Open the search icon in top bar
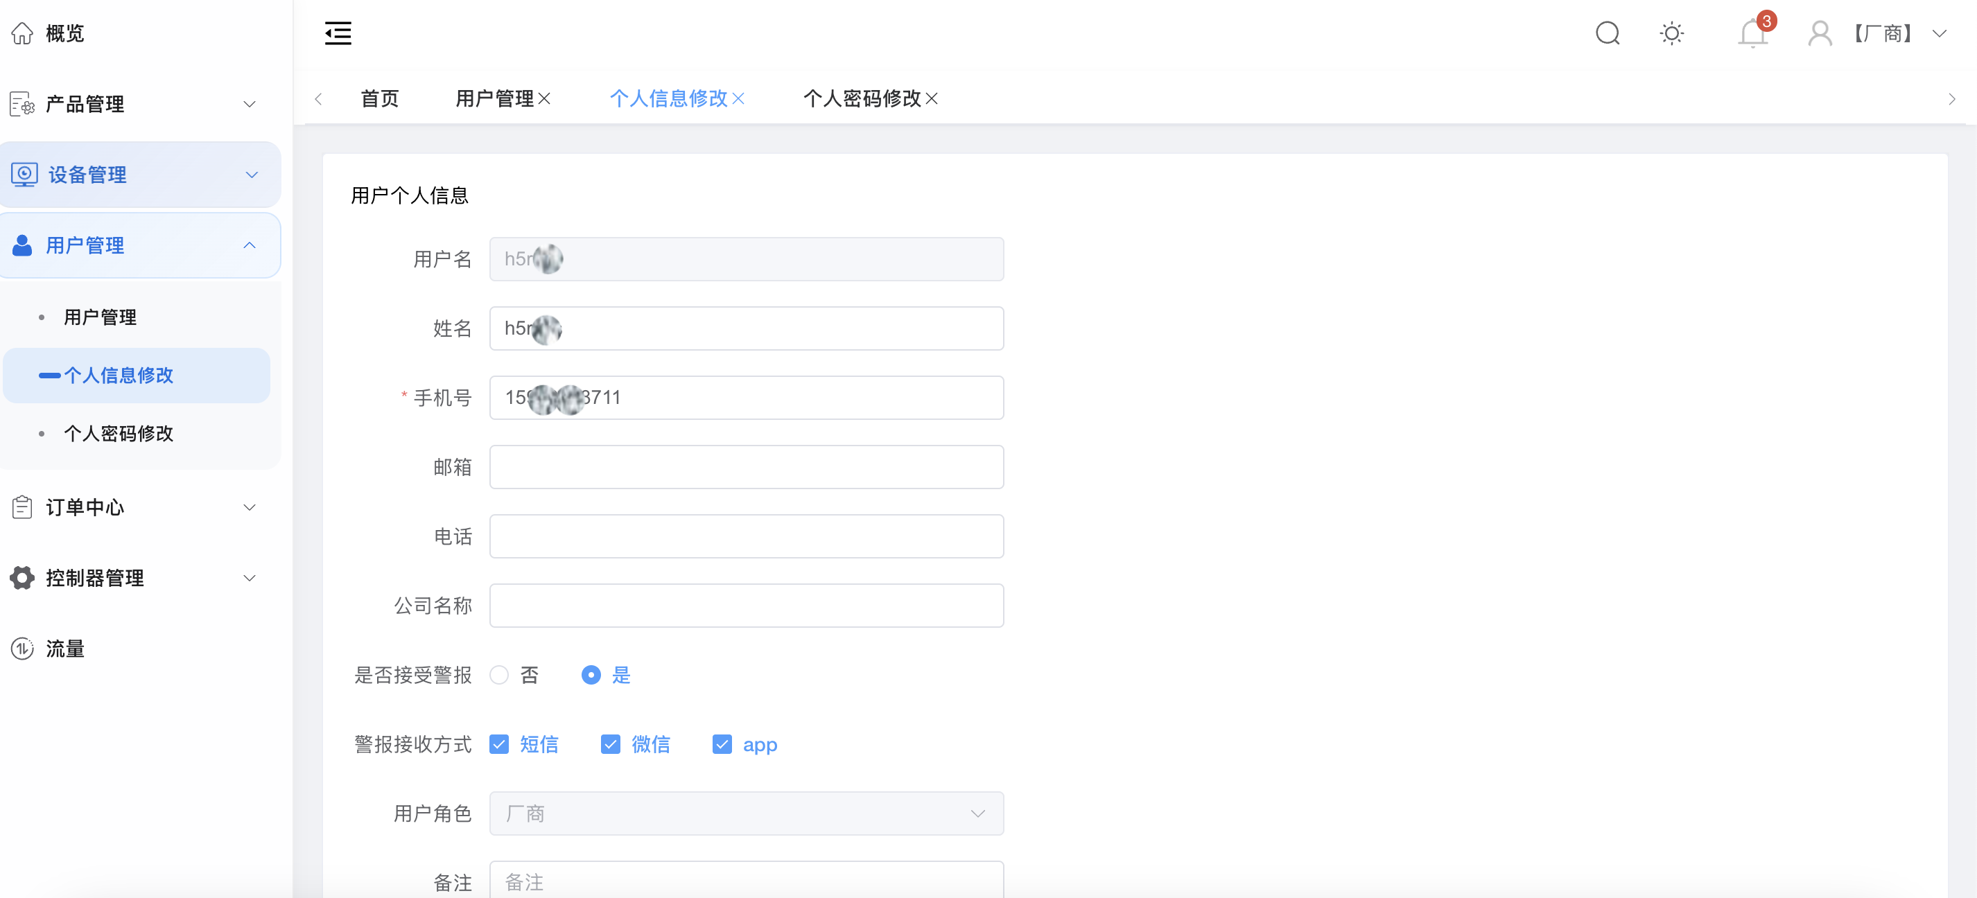1977x898 pixels. pos(1608,34)
